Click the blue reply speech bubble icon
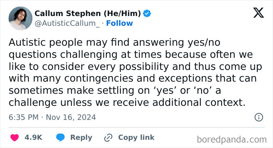273x148 pixels. pos(60,137)
